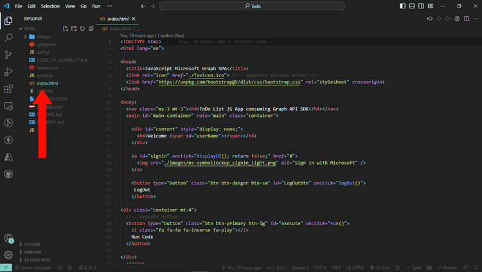Open graph.js from the file explorer
The height and width of the screenshot is (272, 482).
tap(44, 75)
